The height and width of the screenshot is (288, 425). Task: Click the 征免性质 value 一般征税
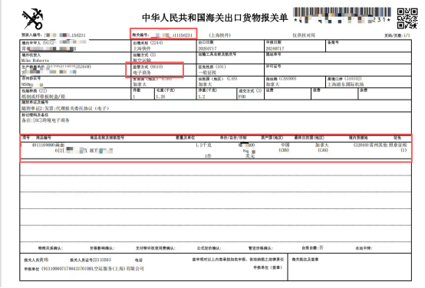click(x=207, y=73)
